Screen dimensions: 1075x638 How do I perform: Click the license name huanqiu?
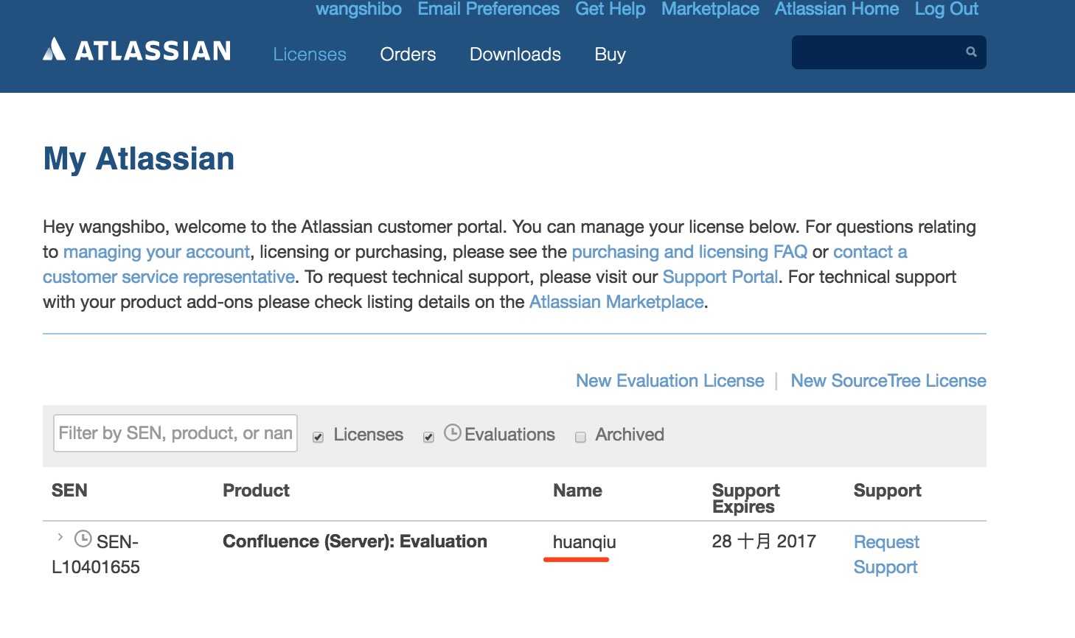585,542
